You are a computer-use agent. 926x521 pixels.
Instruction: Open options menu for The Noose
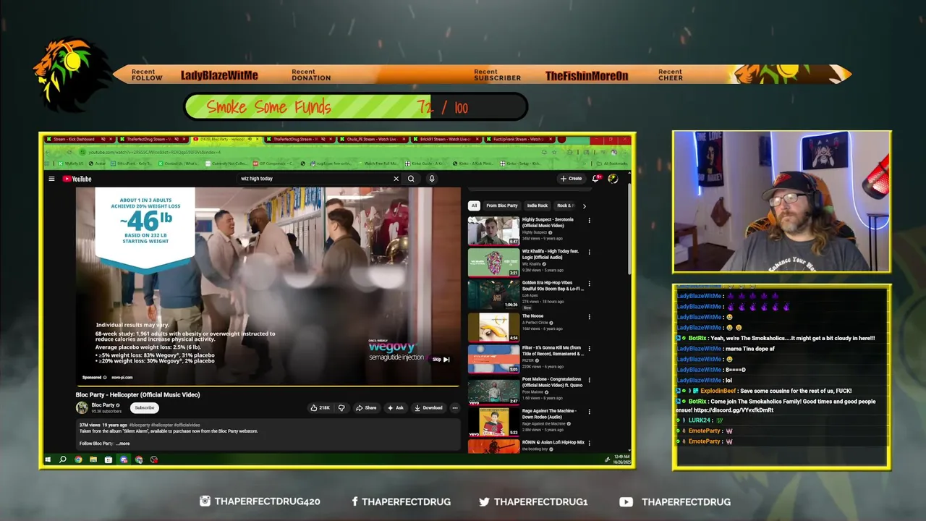point(589,317)
